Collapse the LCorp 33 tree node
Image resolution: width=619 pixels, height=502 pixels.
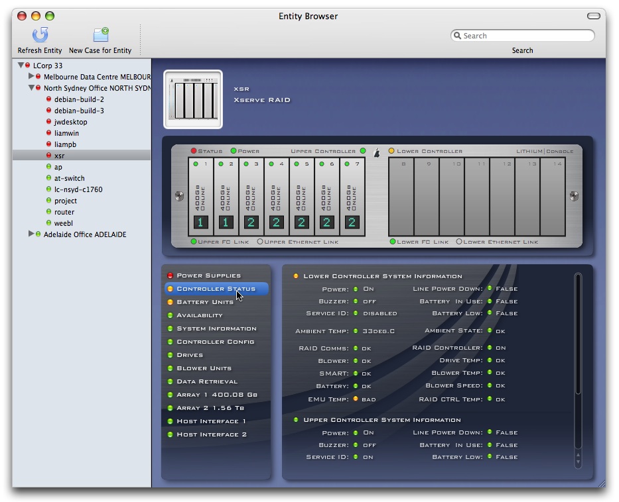[x=21, y=65]
